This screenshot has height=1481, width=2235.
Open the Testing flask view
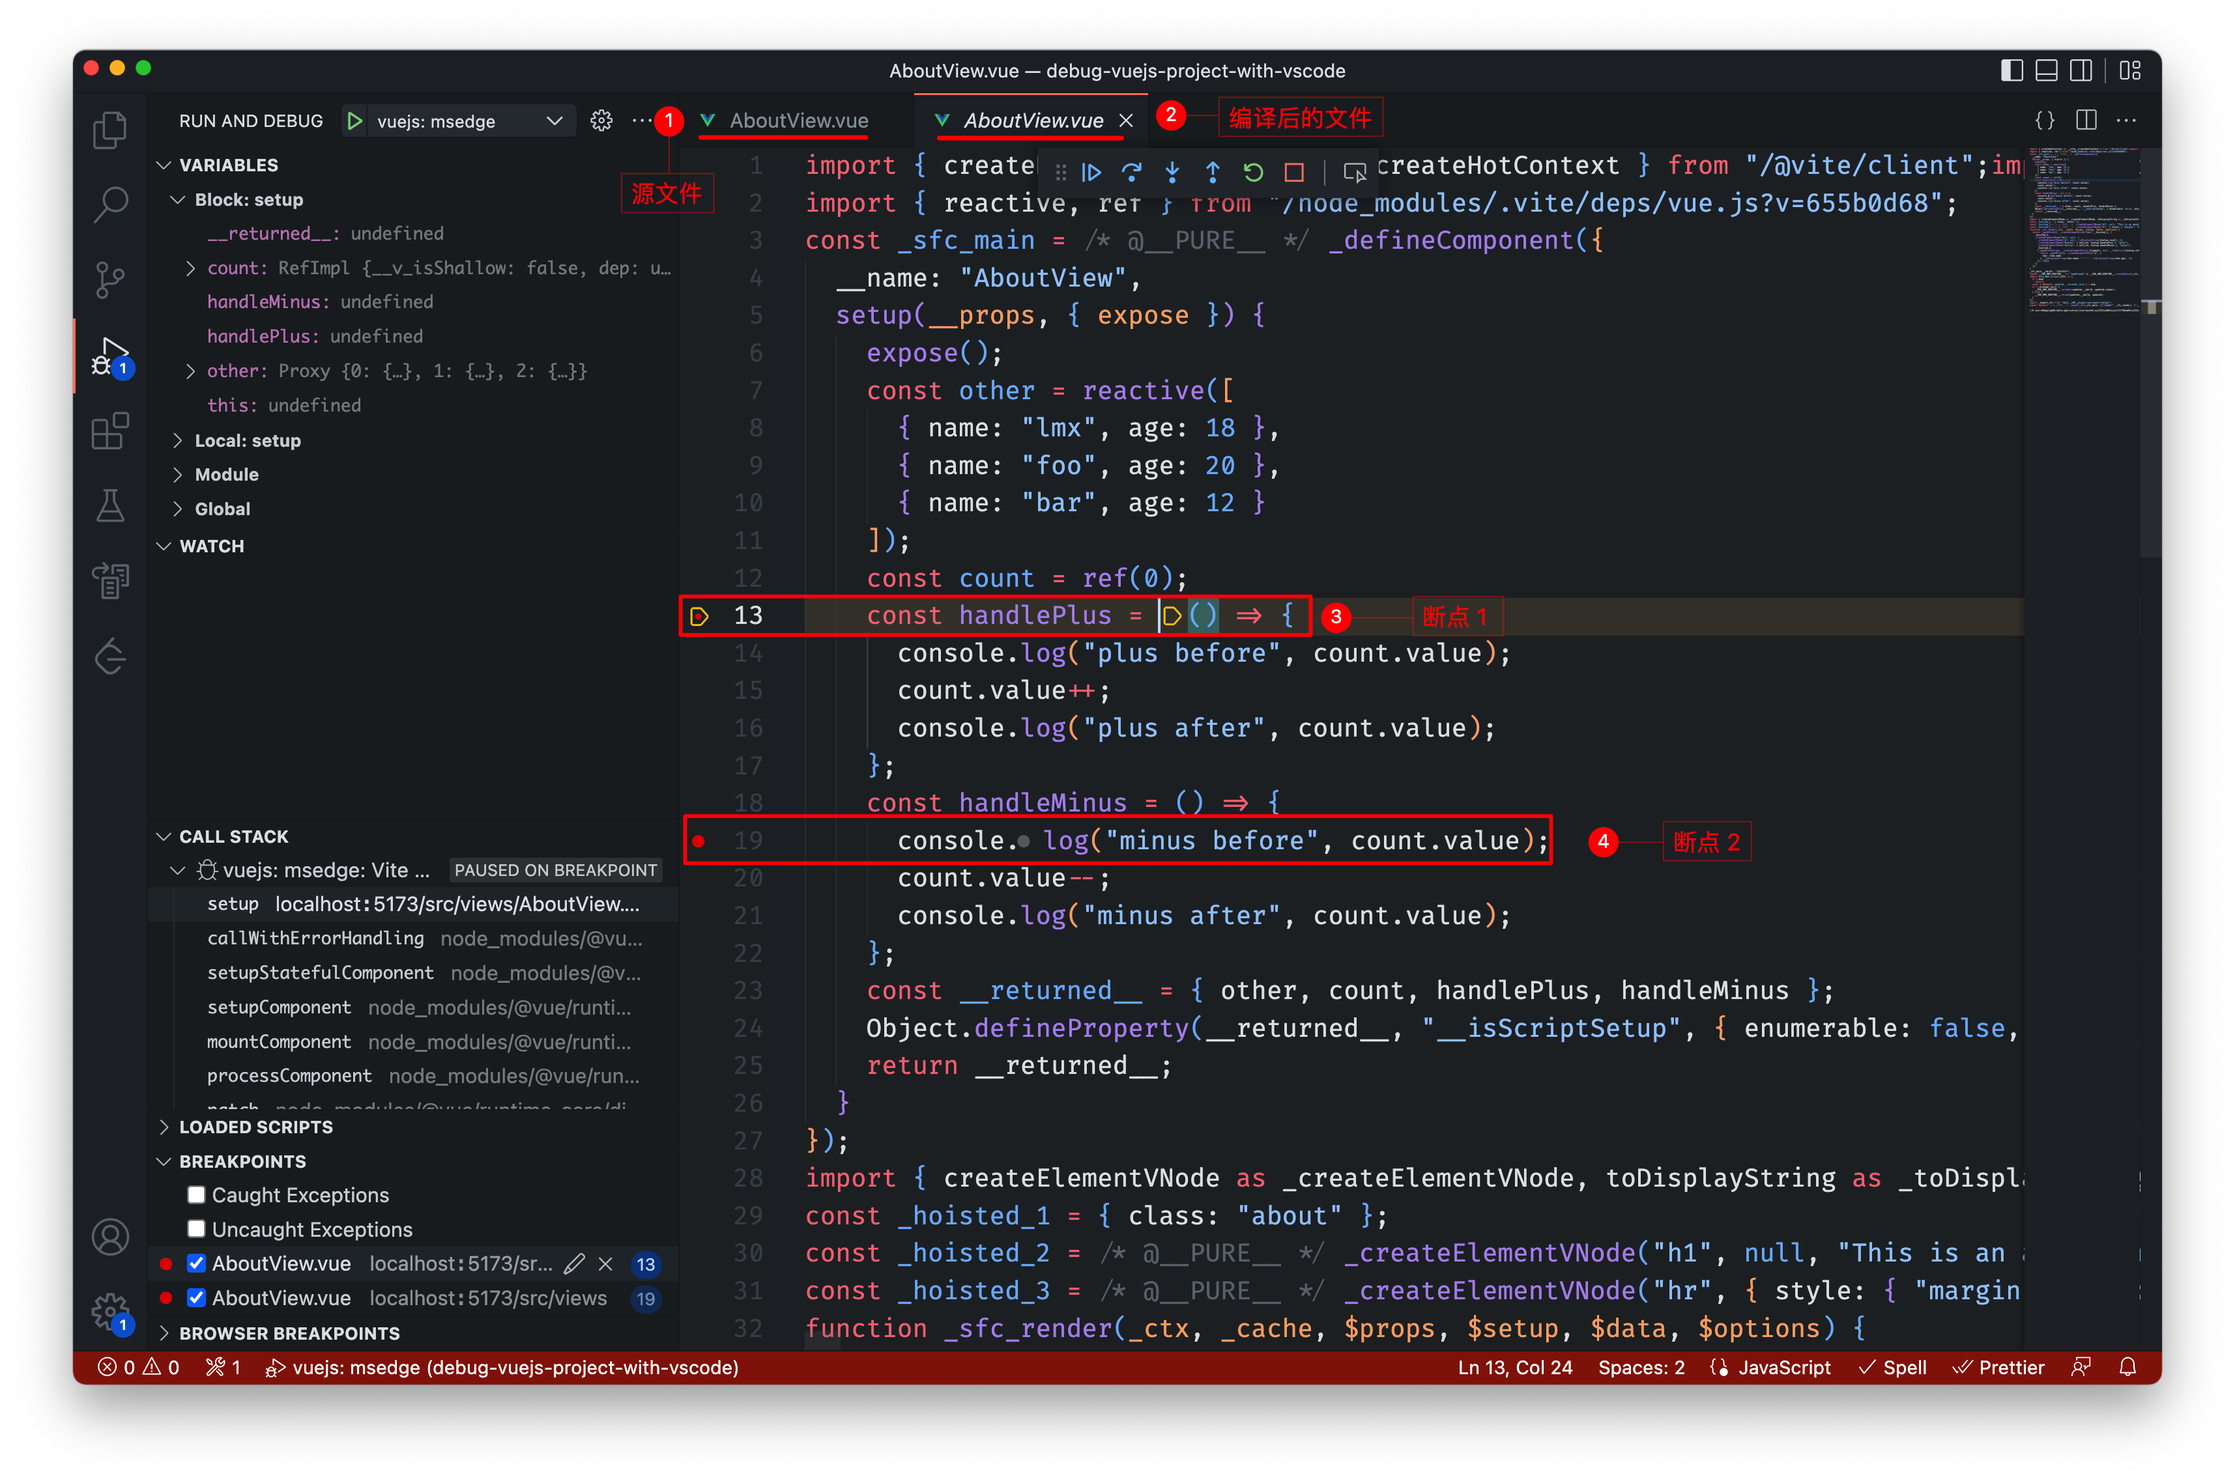111,505
